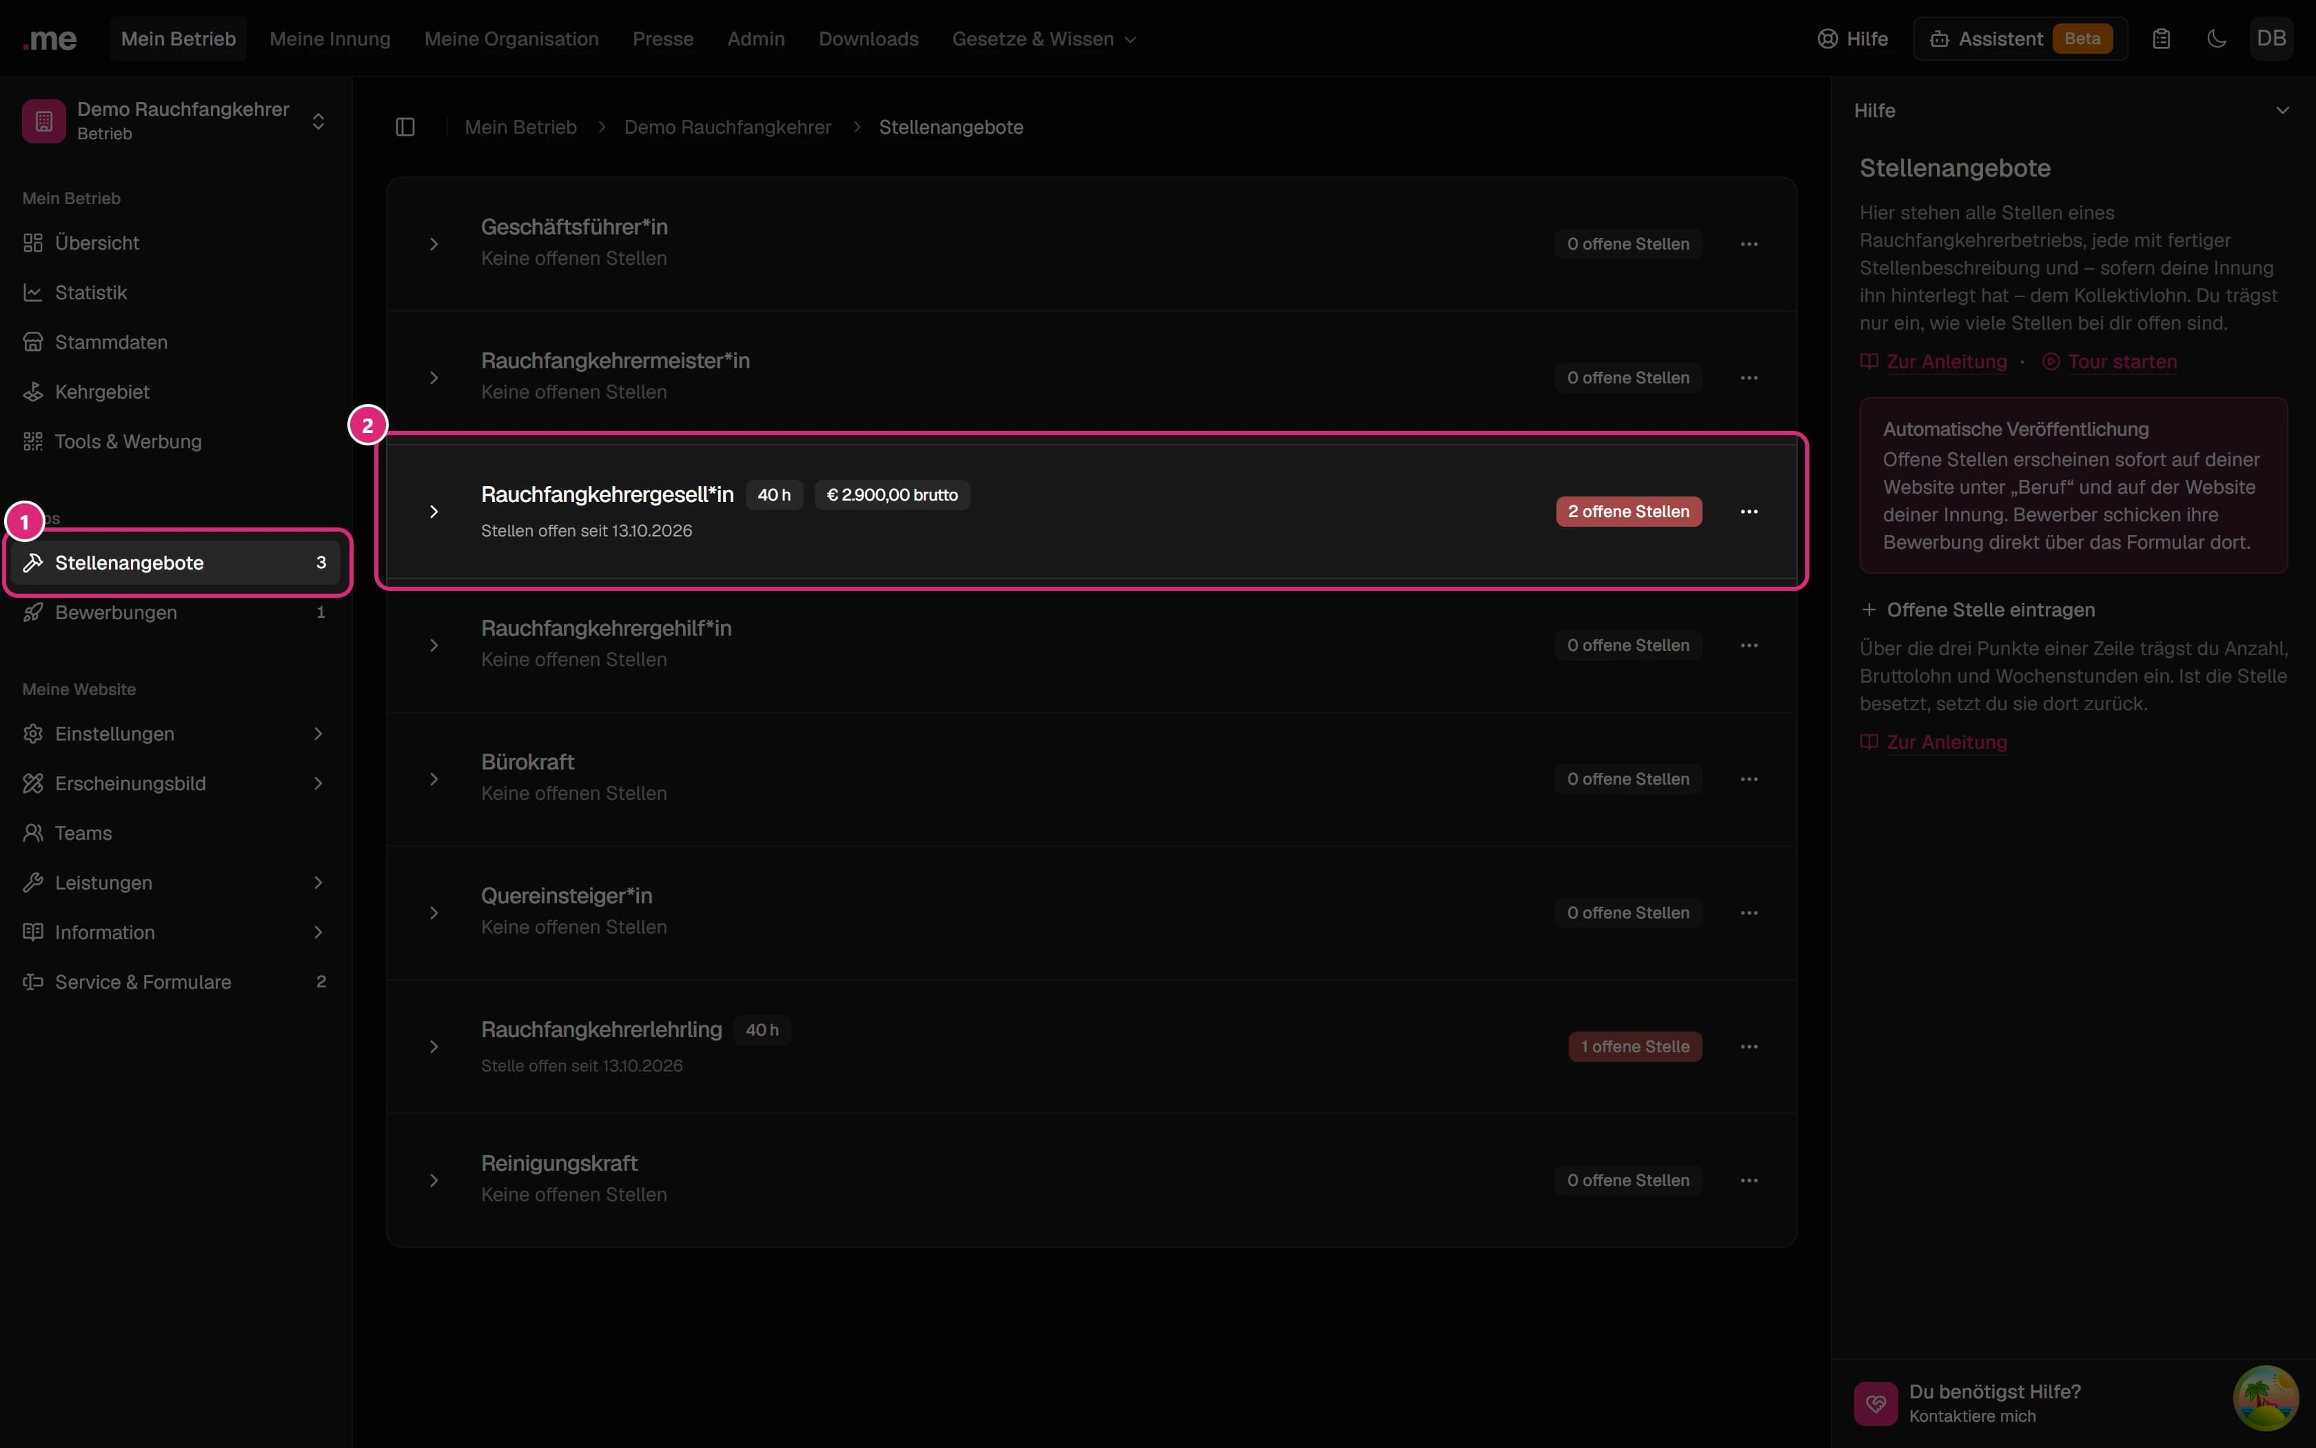Expand the Bürokraft row chevron

(x=434, y=780)
